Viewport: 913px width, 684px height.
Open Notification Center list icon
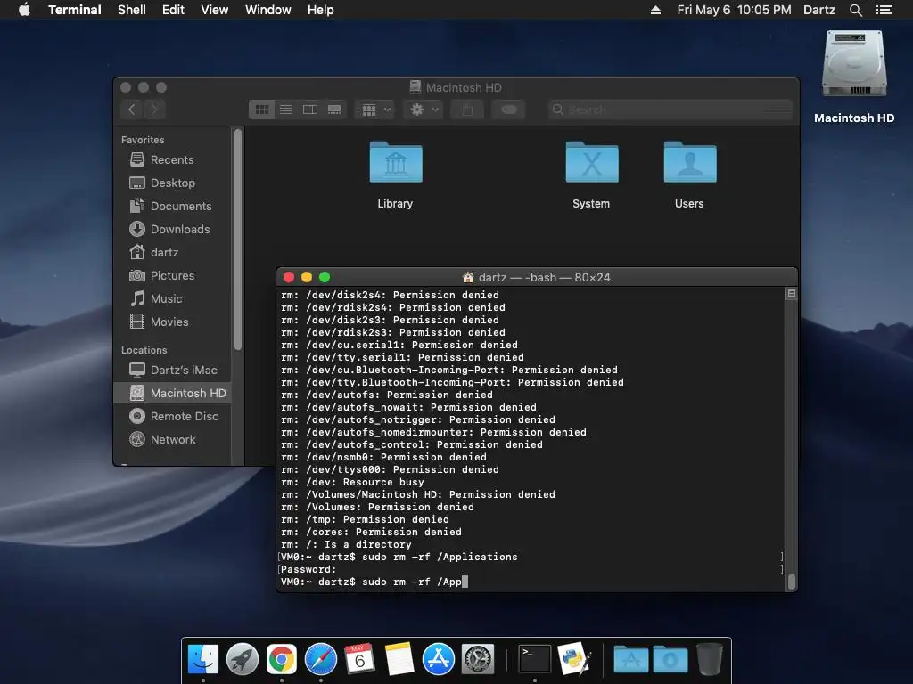tap(884, 10)
